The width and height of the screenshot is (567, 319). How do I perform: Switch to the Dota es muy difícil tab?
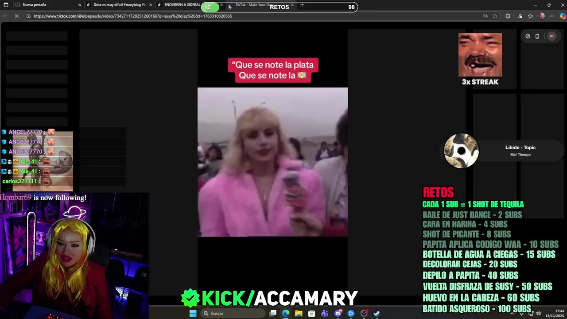pyautogui.click(x=119, y=5)
